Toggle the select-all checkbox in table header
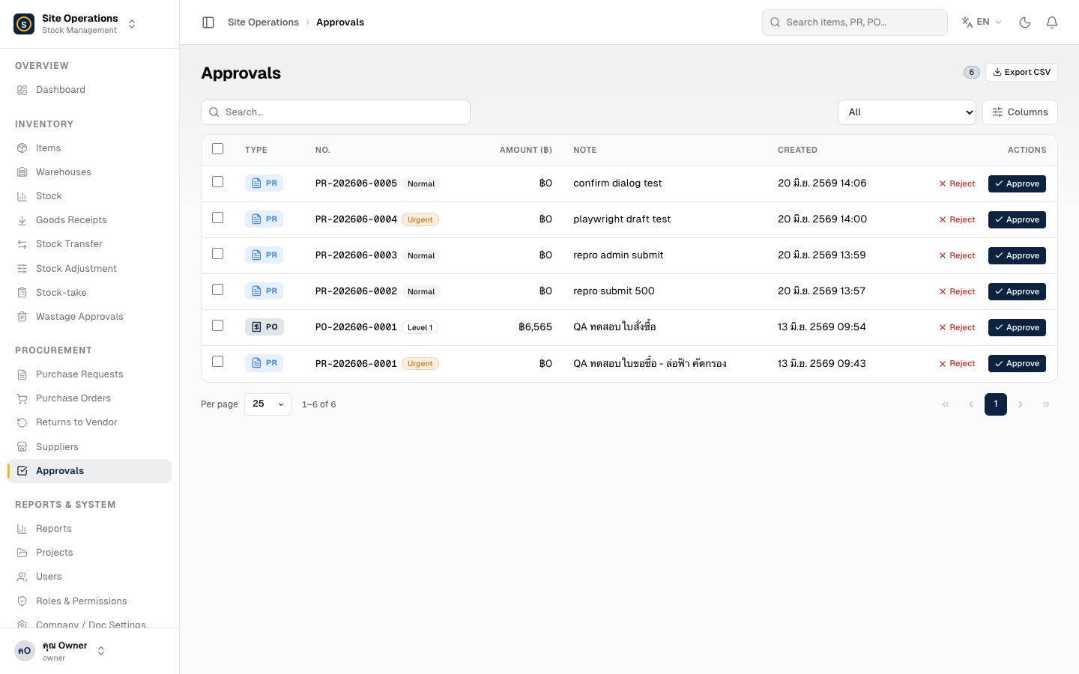Viewport: 1079px width, 674px height. (x=218, y=149)
